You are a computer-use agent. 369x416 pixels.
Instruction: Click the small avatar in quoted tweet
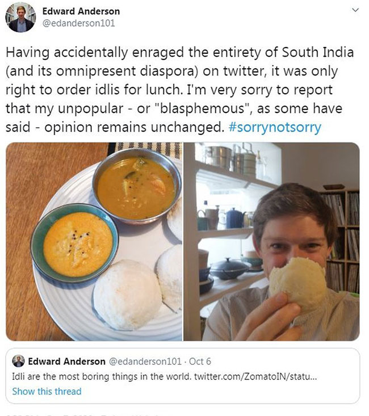click(x=18, y=362)
